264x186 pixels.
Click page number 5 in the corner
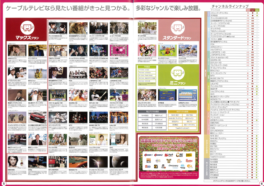(4, 183)
